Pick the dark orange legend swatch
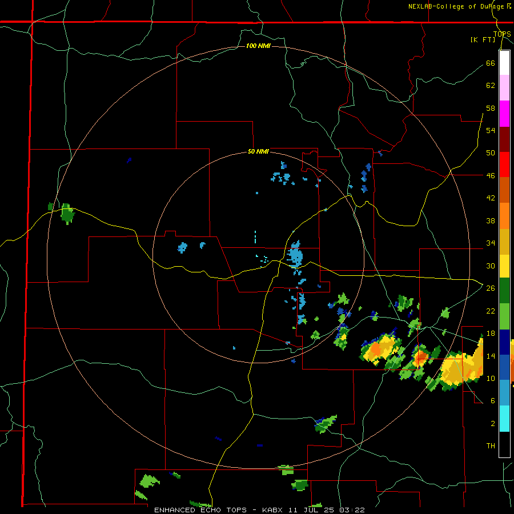The image size is (514, 514). pyautogui.click(x=504, y=190)
